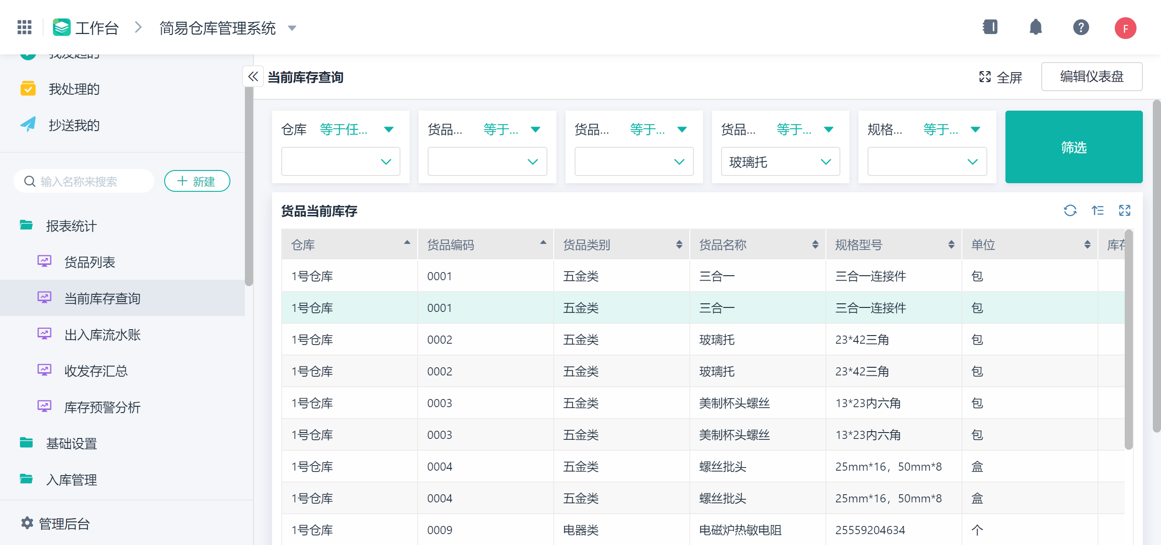This screenshot has height=545, width=1161.
Task: Click the 通讯录 address-book icon in the header
Action: tap(990, 27)
